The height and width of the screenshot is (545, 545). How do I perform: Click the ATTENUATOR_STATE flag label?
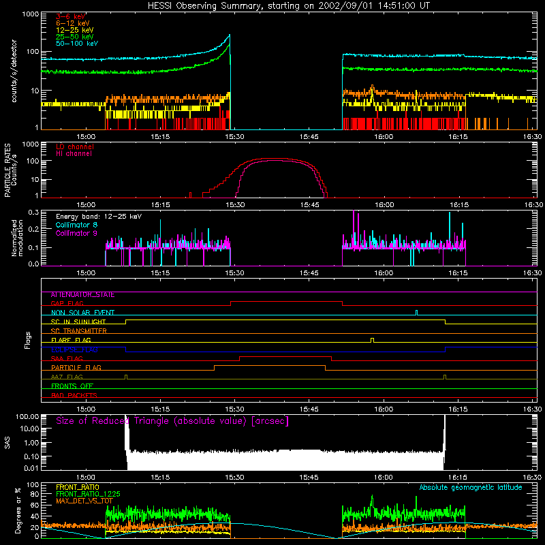coord(82,295)
